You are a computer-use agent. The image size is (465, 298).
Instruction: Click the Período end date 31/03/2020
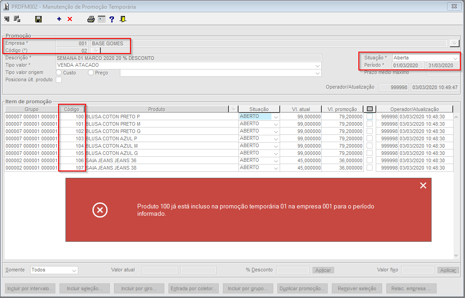coord(443,65)
